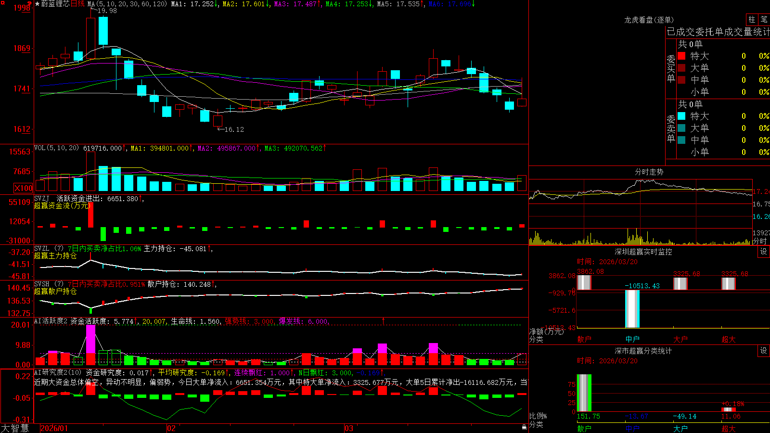Screen dimensions: 770x433
Task: Click the dark red 大单 swatch under 委买单
Action: 681,68
